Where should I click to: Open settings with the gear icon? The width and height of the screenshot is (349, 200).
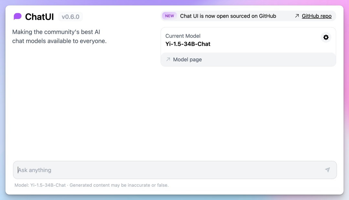point(326,37)
